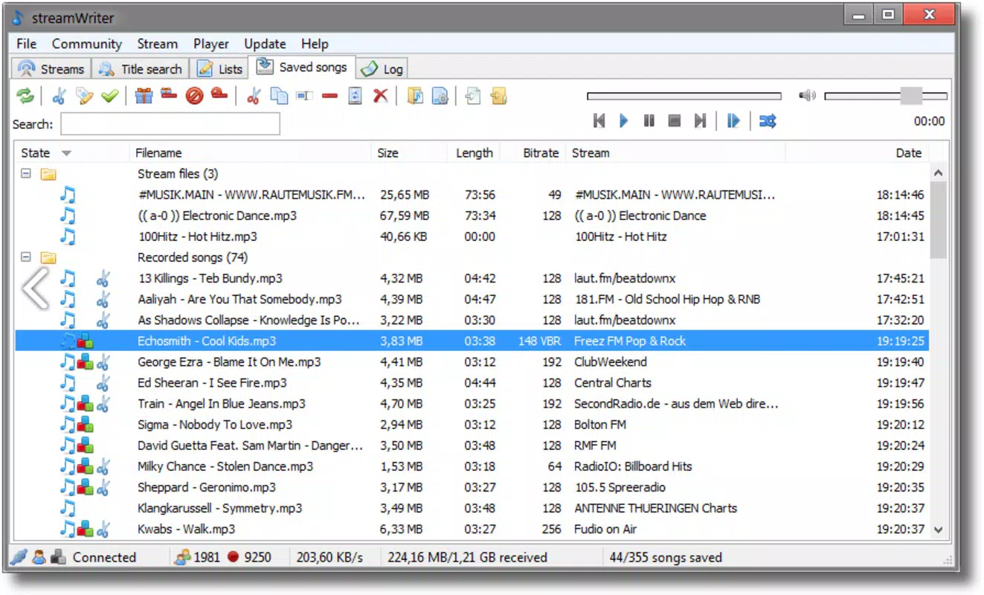Click the volume slider handle
This screenshot has width=984, height=595.
click(x=911, y=95)
